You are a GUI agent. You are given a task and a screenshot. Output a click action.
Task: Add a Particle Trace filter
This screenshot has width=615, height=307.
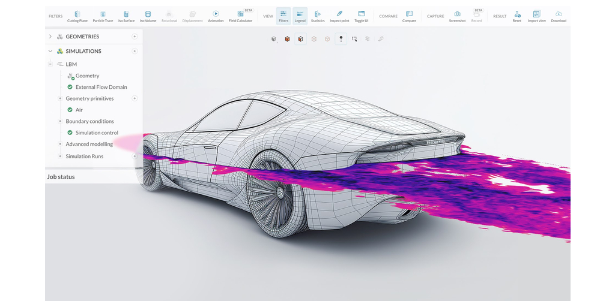tap(103, 16)
